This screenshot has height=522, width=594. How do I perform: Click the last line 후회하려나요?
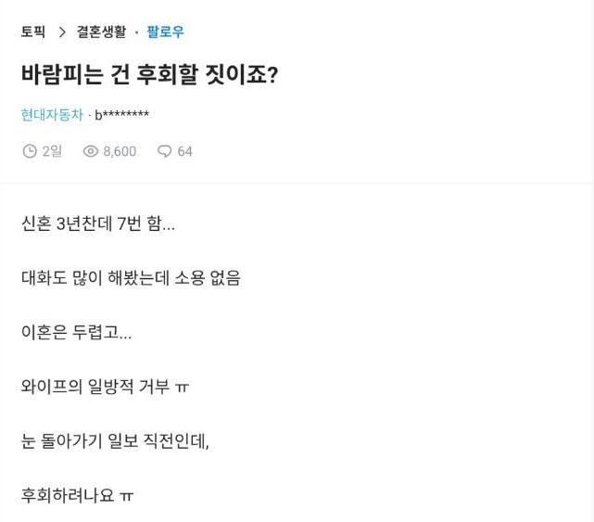tap(77, 495)
